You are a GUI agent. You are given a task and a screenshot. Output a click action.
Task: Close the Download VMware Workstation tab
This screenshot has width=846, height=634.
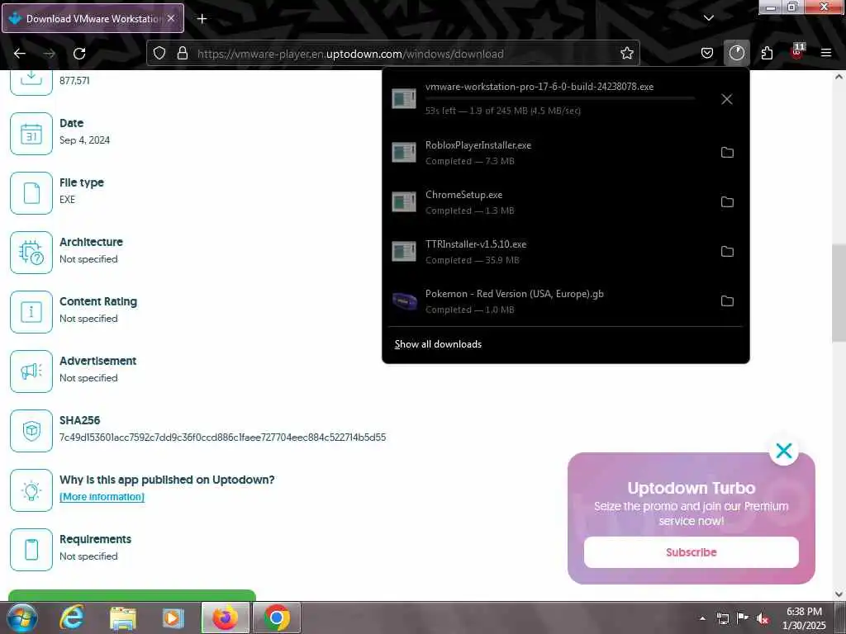[x=171, y=18]
